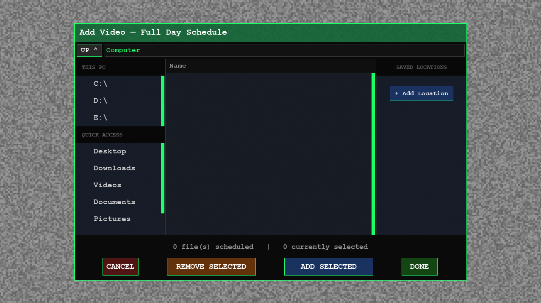Click the file list vertical scrollbar
541x303 pixels.
point(373,154)
